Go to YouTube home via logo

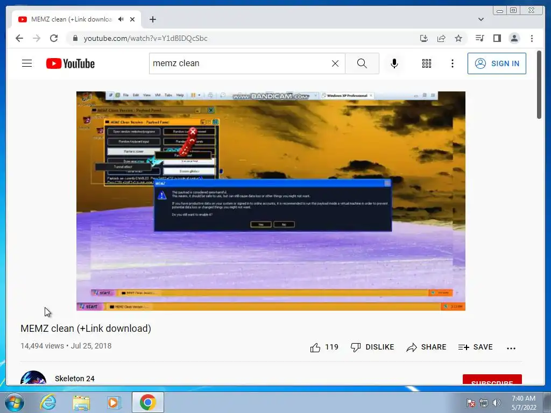(x=70, y=63)
